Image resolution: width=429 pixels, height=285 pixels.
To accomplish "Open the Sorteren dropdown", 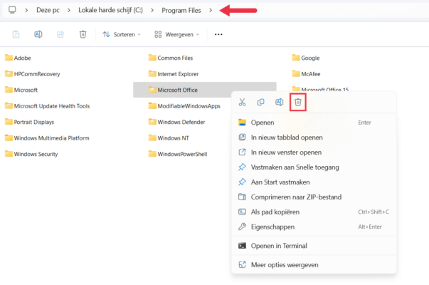I will [x=122, y=34].
